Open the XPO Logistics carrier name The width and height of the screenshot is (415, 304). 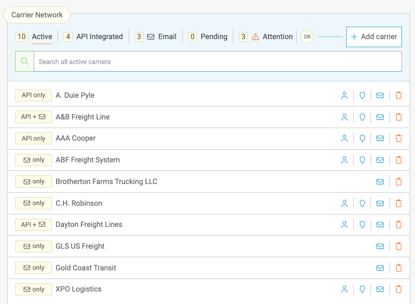click(79, 289)
